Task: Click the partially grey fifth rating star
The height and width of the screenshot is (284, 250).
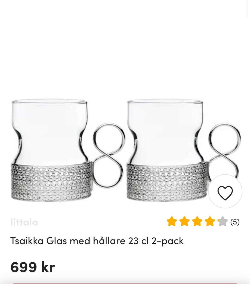Action: click(222, 221)
